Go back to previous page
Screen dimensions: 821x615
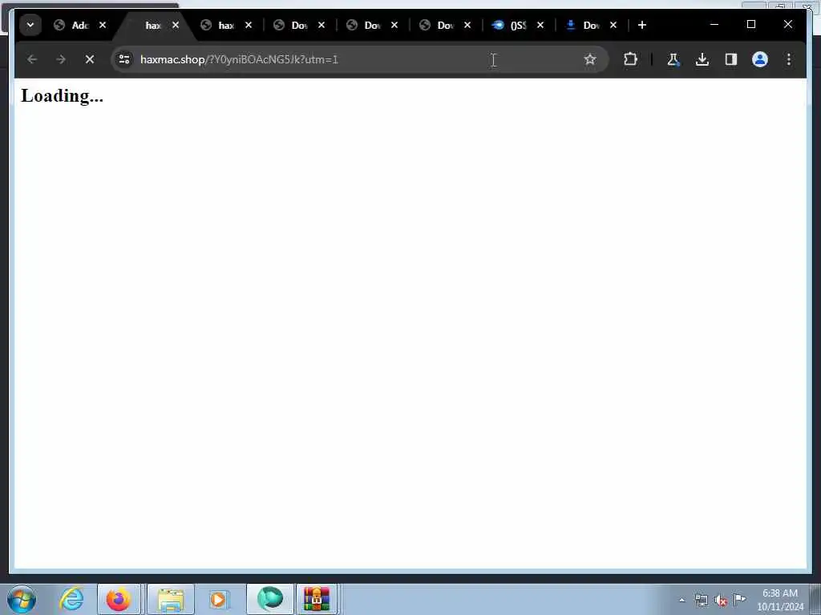click(32, 59)
